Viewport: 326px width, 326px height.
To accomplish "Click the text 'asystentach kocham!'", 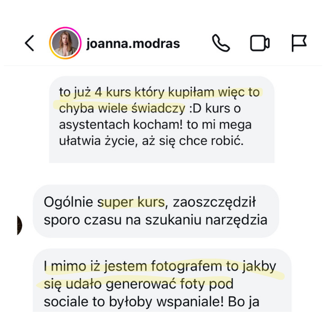I will pos(121,125).
